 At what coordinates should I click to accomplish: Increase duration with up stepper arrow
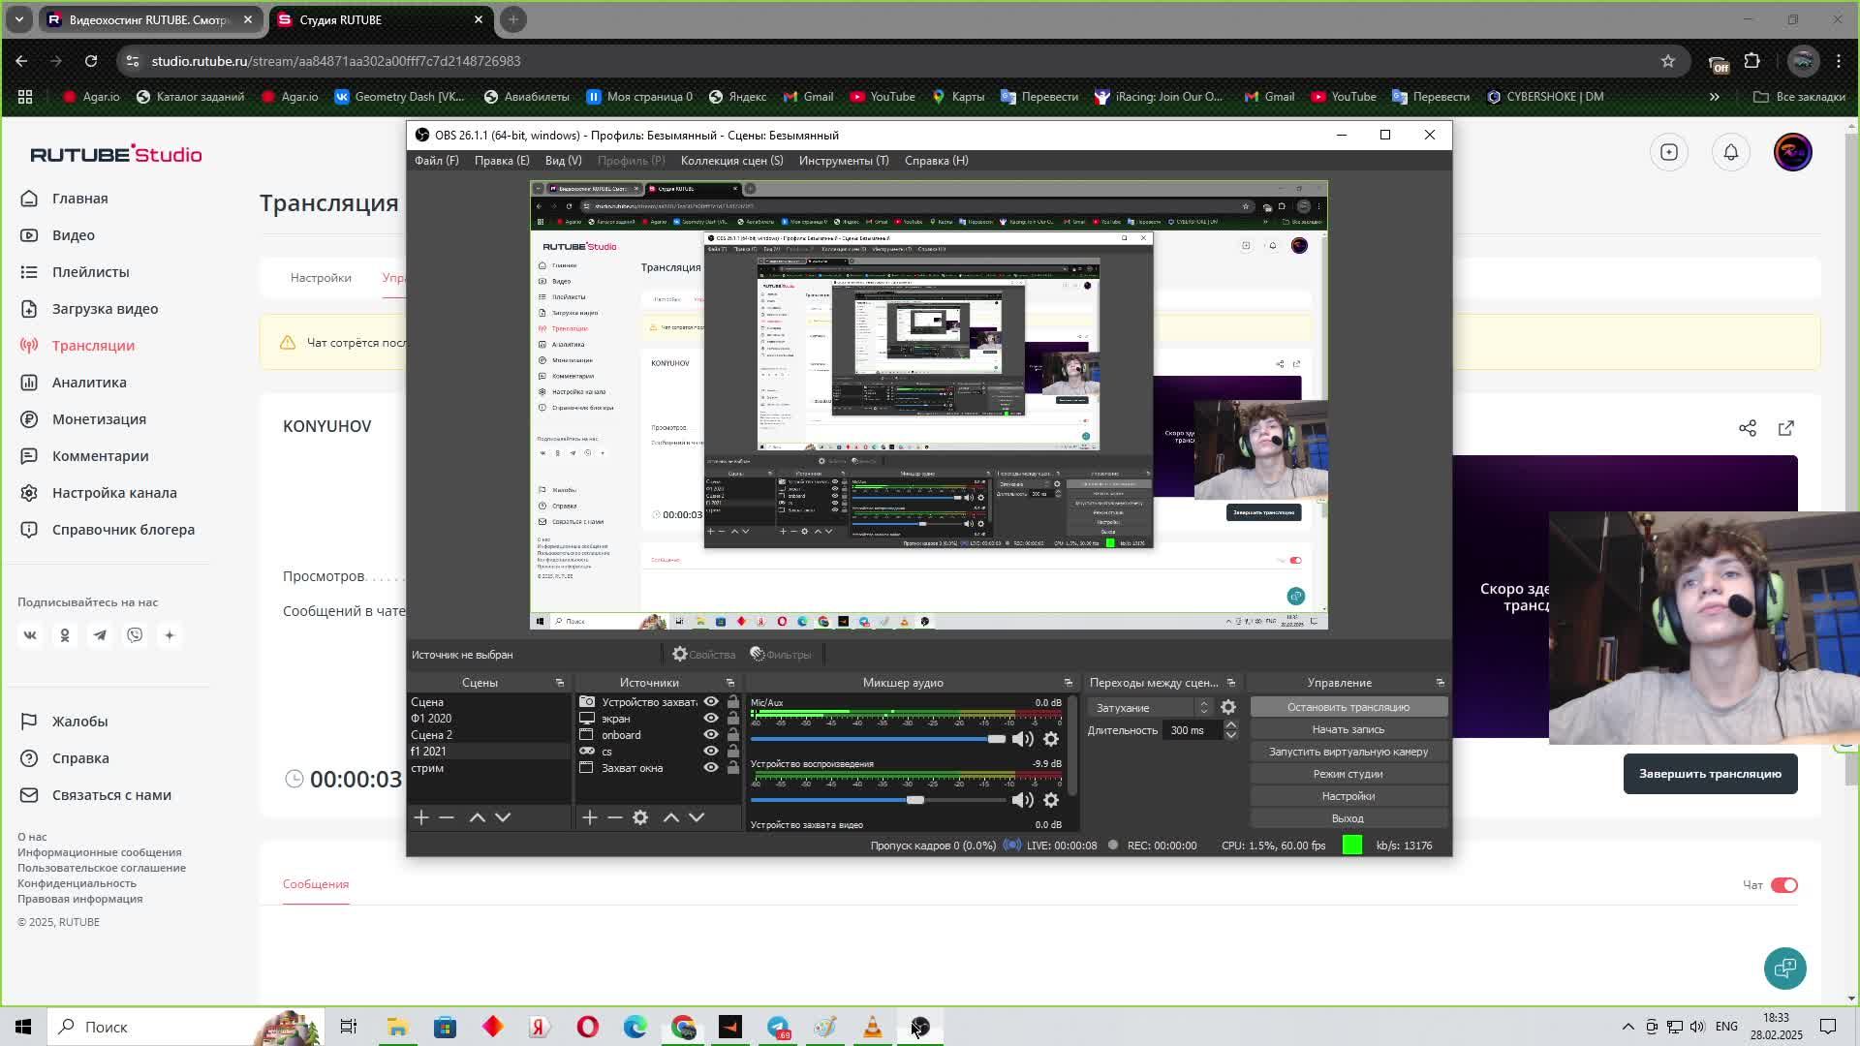1230,724
